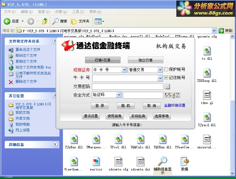Open the 搜索 search tool

coord(59,21)
